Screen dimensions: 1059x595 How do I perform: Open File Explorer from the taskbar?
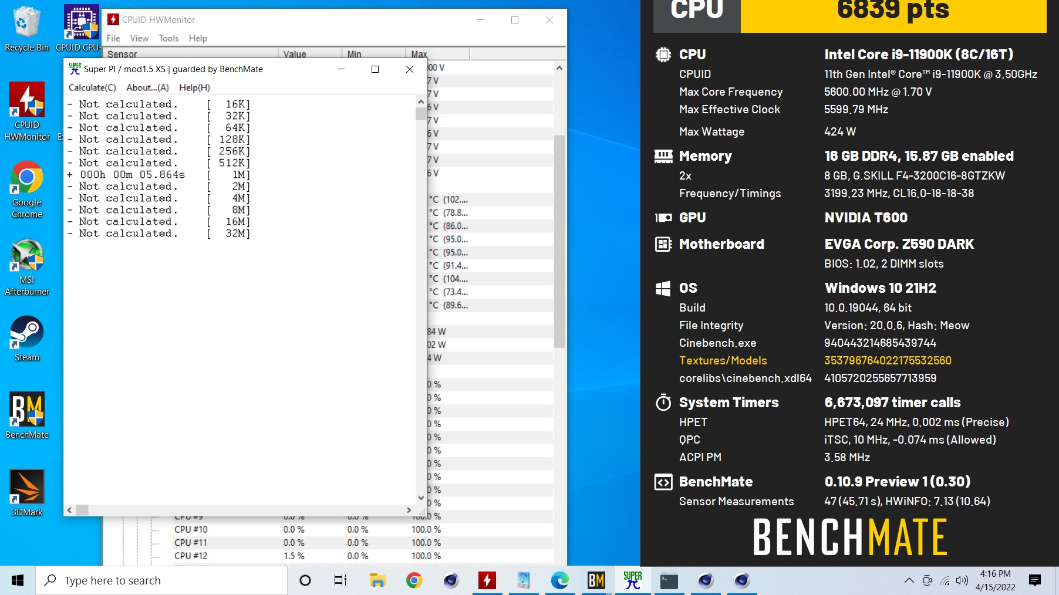(x=377, y=580)
